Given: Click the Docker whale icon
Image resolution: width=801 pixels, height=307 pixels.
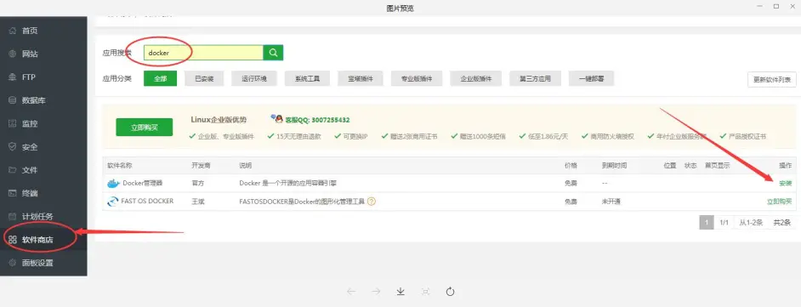Looking at the screenshot, I should pyautogui.click(x=113, y=184).
